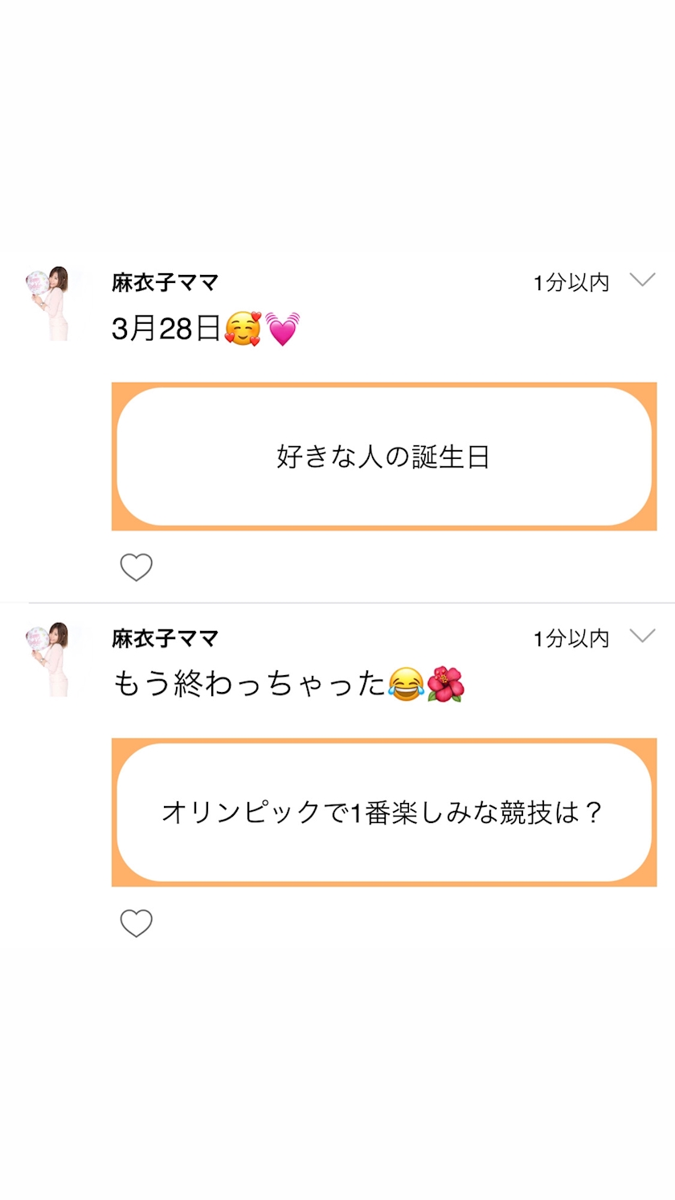Click 1分以内 timestamp on the Olympics post

pyautogui.click(x=571, y=638)
